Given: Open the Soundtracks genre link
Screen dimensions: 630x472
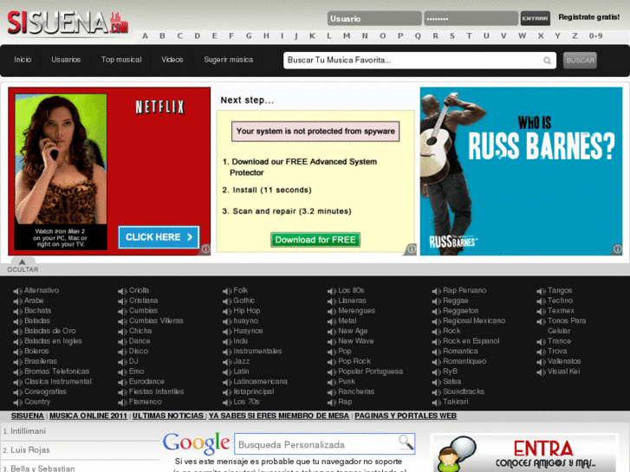Looking at the screenshot, I should (x=464, y=391).
